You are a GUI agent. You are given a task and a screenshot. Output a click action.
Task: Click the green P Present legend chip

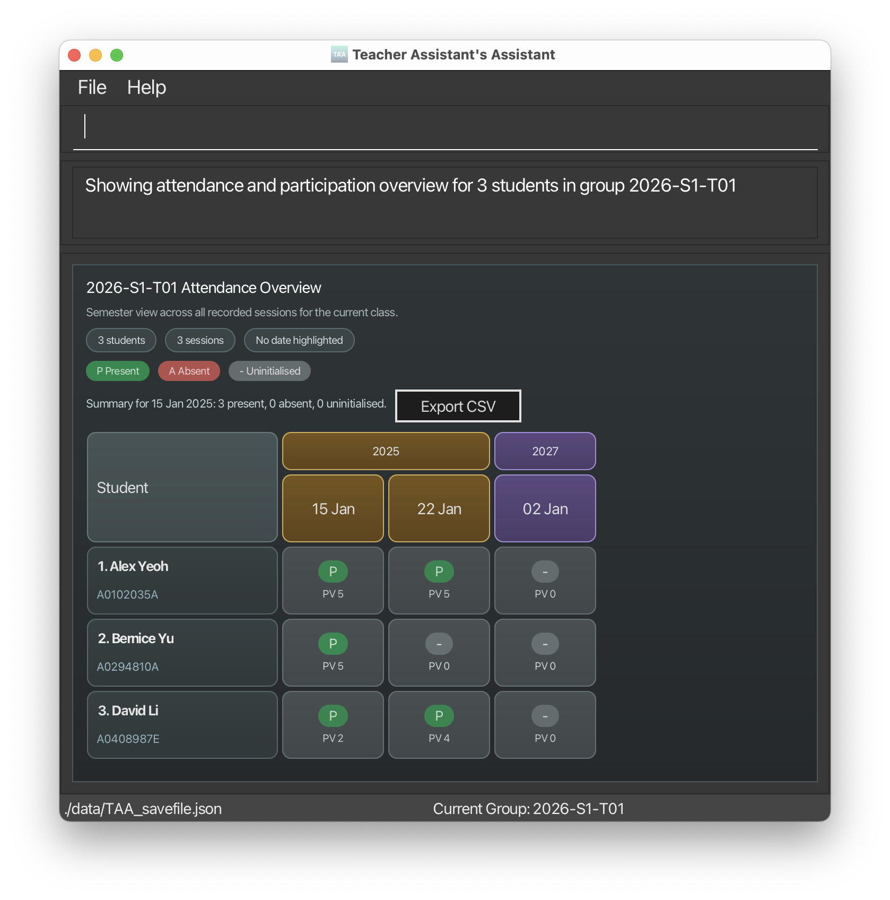118,371
